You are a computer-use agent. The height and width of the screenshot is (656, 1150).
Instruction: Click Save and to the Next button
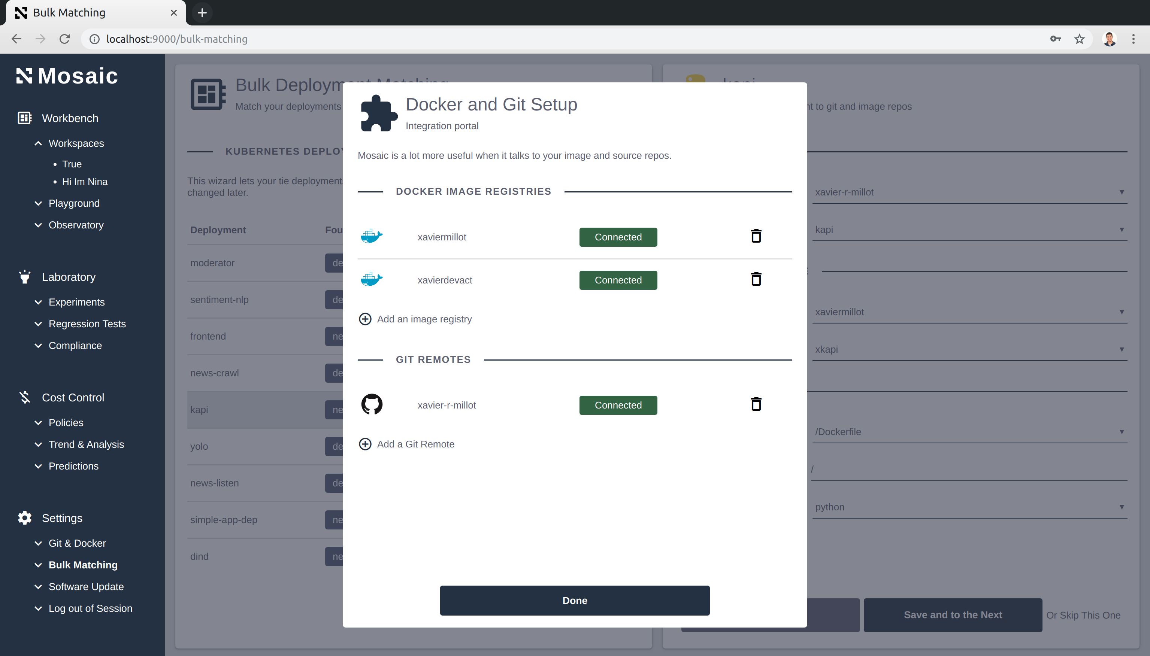952,614
